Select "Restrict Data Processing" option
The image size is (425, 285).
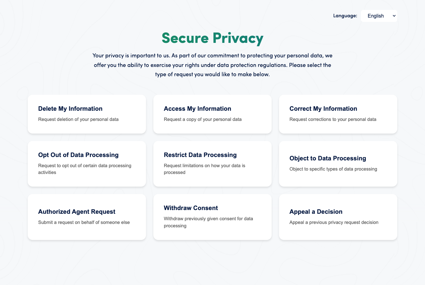point(212,164)
